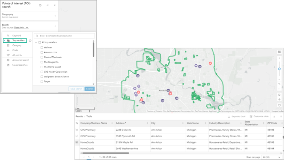The image size is (284, 160).
Task: Sort by Address column
Action: [148, 123]
